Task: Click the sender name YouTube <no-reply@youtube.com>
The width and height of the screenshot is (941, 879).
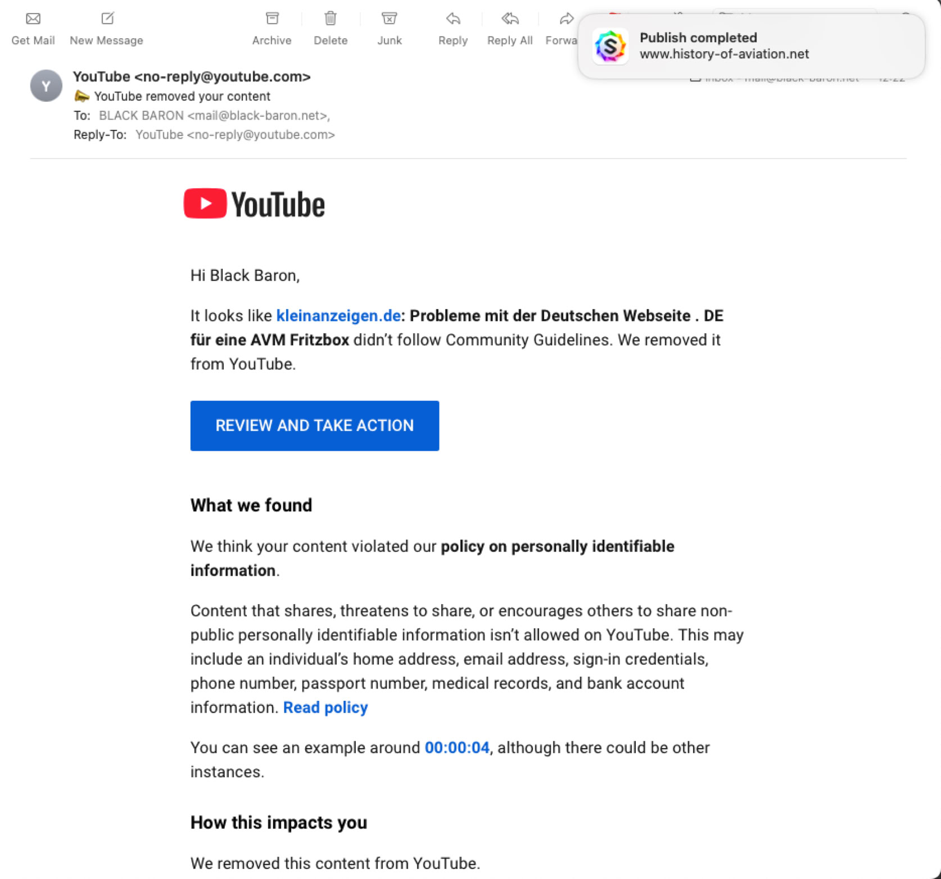Action: pos(192,77)
